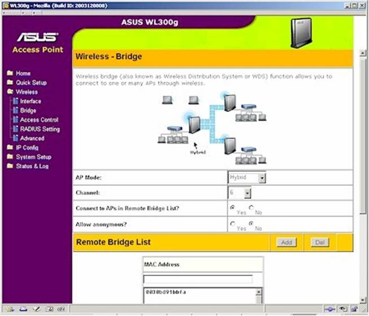Image resolution: width=369 pixels, height=316 pixels.
Task: Click page scrollbar down arrow
Action: [x=363, y=300]
